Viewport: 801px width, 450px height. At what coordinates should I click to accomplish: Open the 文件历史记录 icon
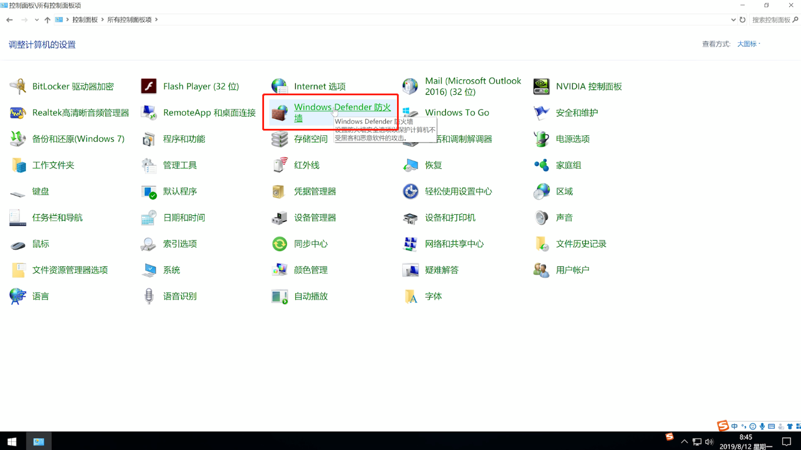click(541, 244)
